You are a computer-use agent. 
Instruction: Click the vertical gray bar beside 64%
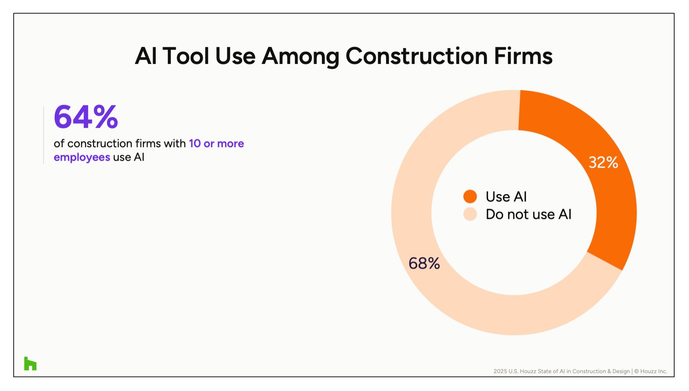click(44, 135)
